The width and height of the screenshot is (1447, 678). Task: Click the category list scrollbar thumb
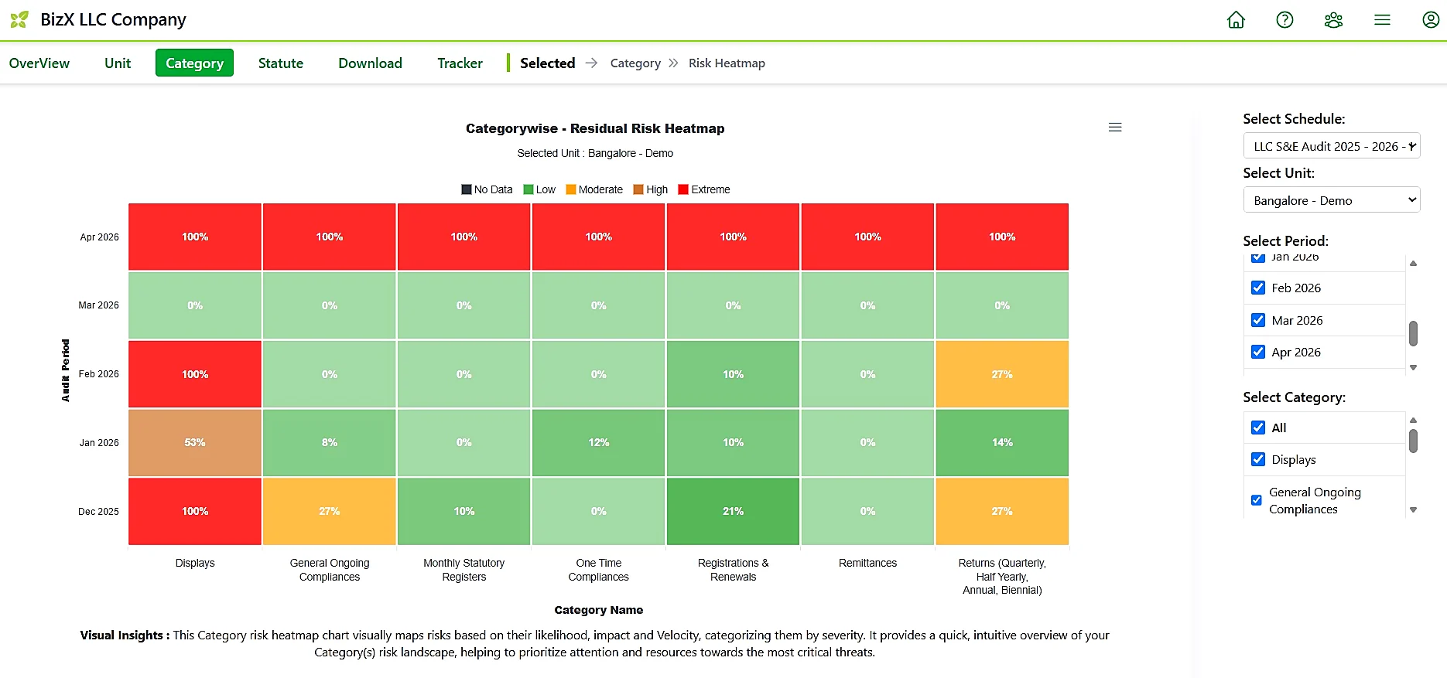(x=1413, y=441)
